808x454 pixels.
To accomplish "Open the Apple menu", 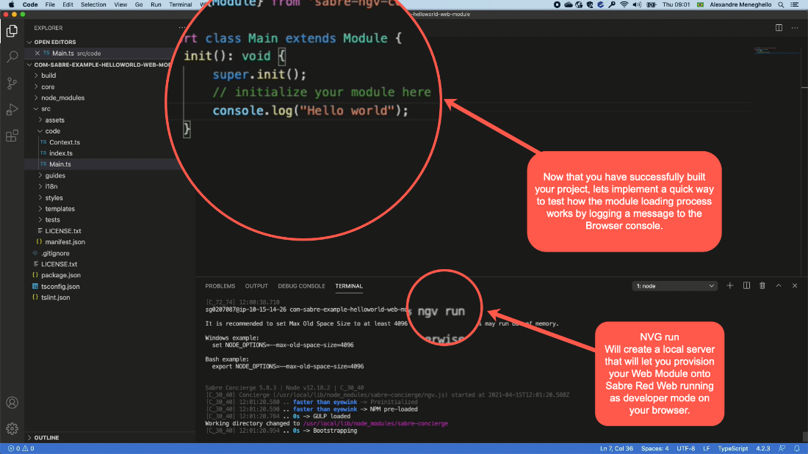I will click(x=11, y=4).
